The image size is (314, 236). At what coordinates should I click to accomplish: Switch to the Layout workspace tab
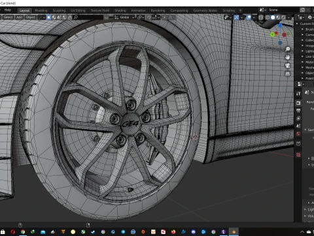pyautogui.click(x=24, y=10)
